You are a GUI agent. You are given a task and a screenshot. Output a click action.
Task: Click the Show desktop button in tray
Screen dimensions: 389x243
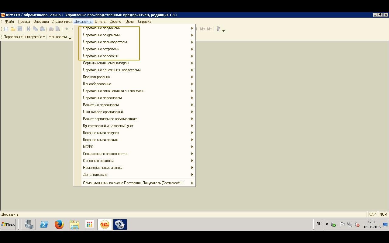(385, 224)
